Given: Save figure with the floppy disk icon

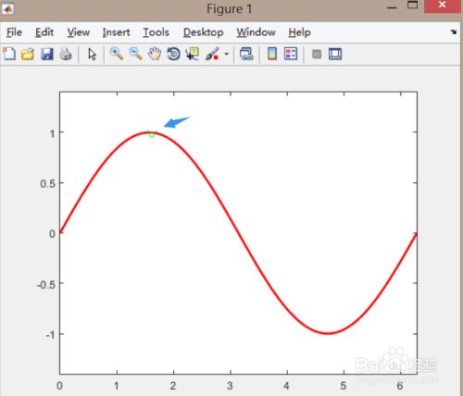Looking at the screenshot, I should 47,55.
